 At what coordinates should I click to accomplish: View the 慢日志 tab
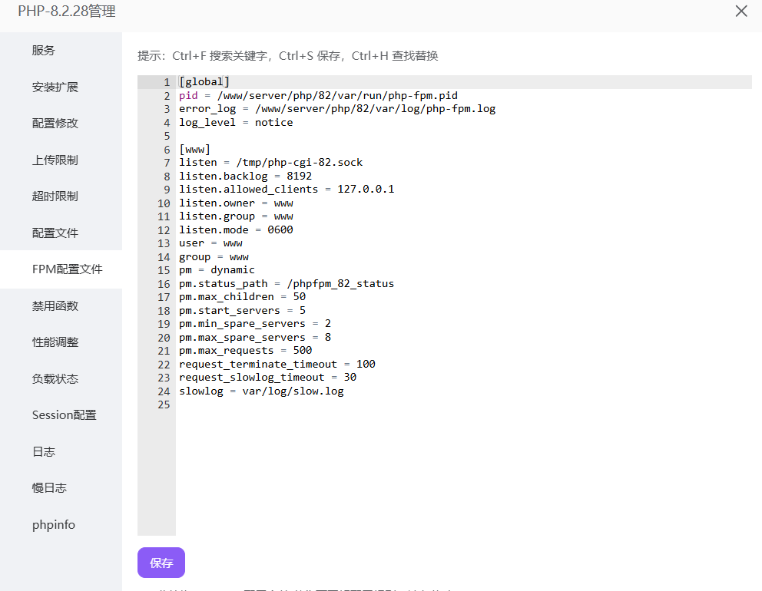(x=49, y=488)
